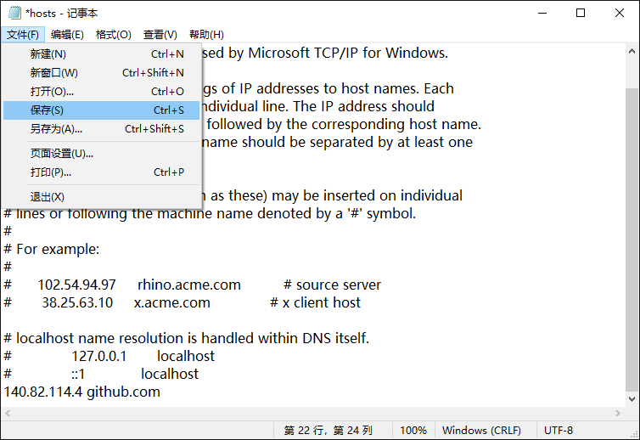Exit Notepad via 退出(X)
Screen dimensions: 640x440
pos(101,197)
